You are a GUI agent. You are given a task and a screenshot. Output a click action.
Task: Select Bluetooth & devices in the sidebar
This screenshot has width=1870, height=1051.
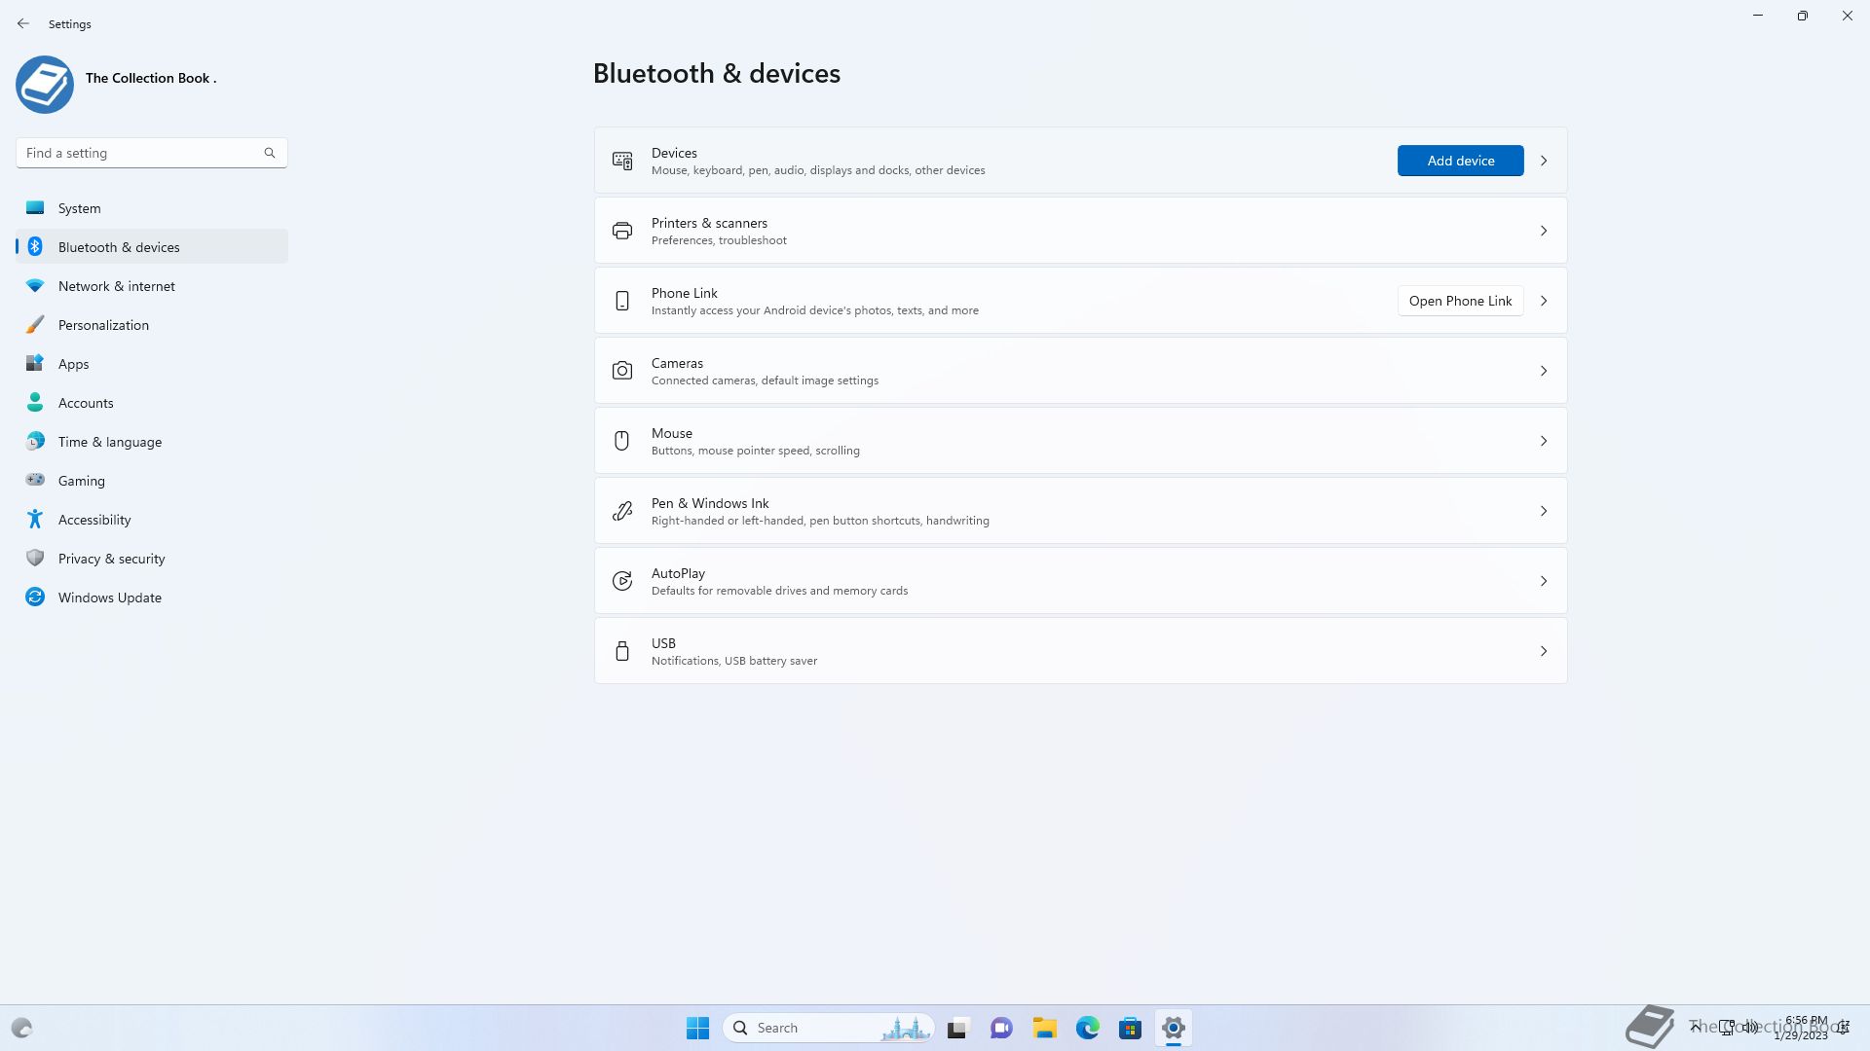pos(152,247)
